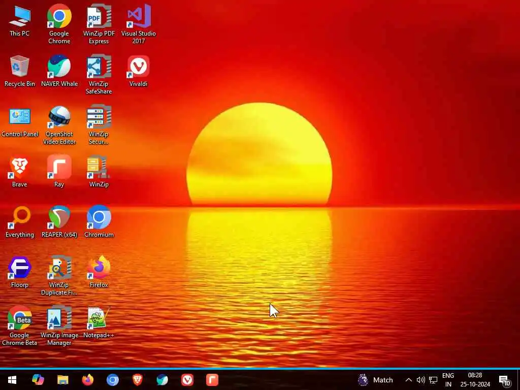This screenshot has height=390, width=520.
Task: Open File Explorer from the taskbar
Action: (x=62, y=380)
